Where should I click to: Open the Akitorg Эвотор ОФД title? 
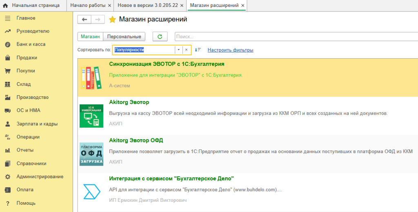(136, 140)
